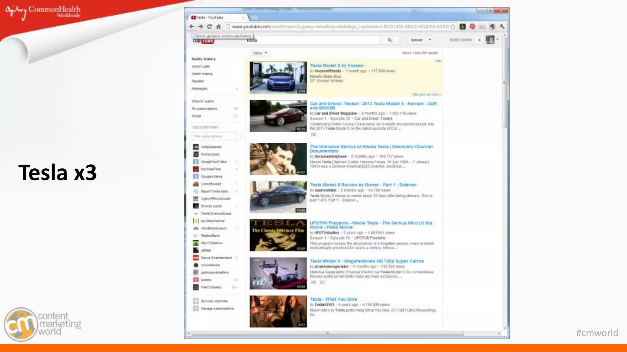Screen dimensions: 627x352
Task: Click the browser forward arrow
Action: click(x=201, y=27)
